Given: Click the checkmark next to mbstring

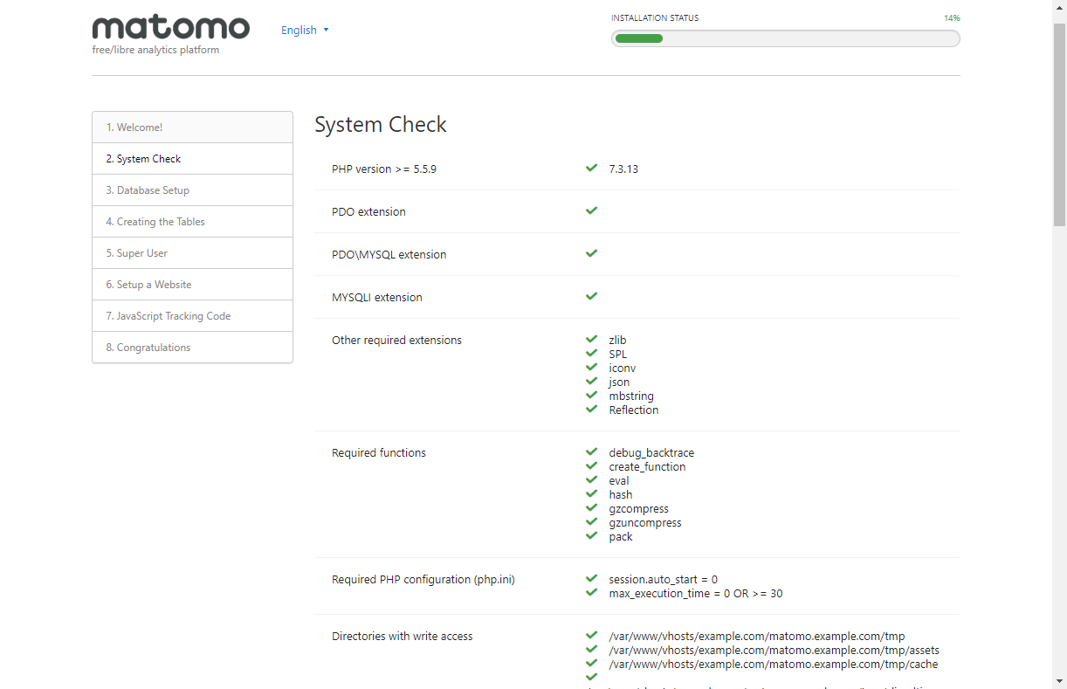Looking at the screenshot, I should click(591, 396).
